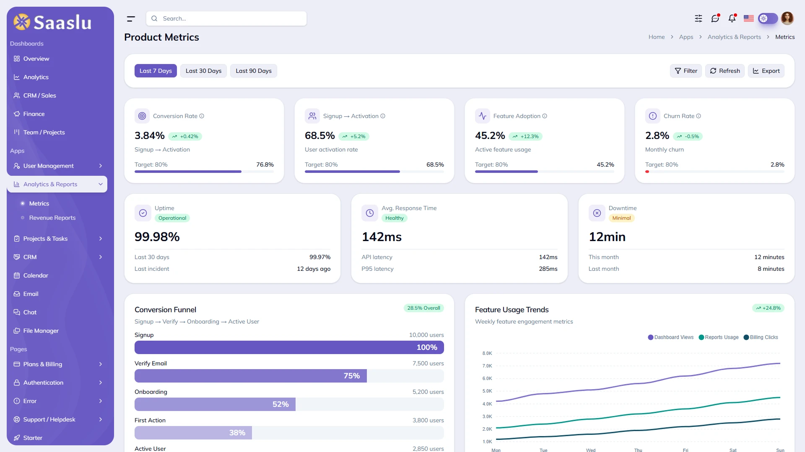The width and height of the screenshot is (805, 452).
Task: Click the Downtime x-circle icon
Action: [597, 213]
